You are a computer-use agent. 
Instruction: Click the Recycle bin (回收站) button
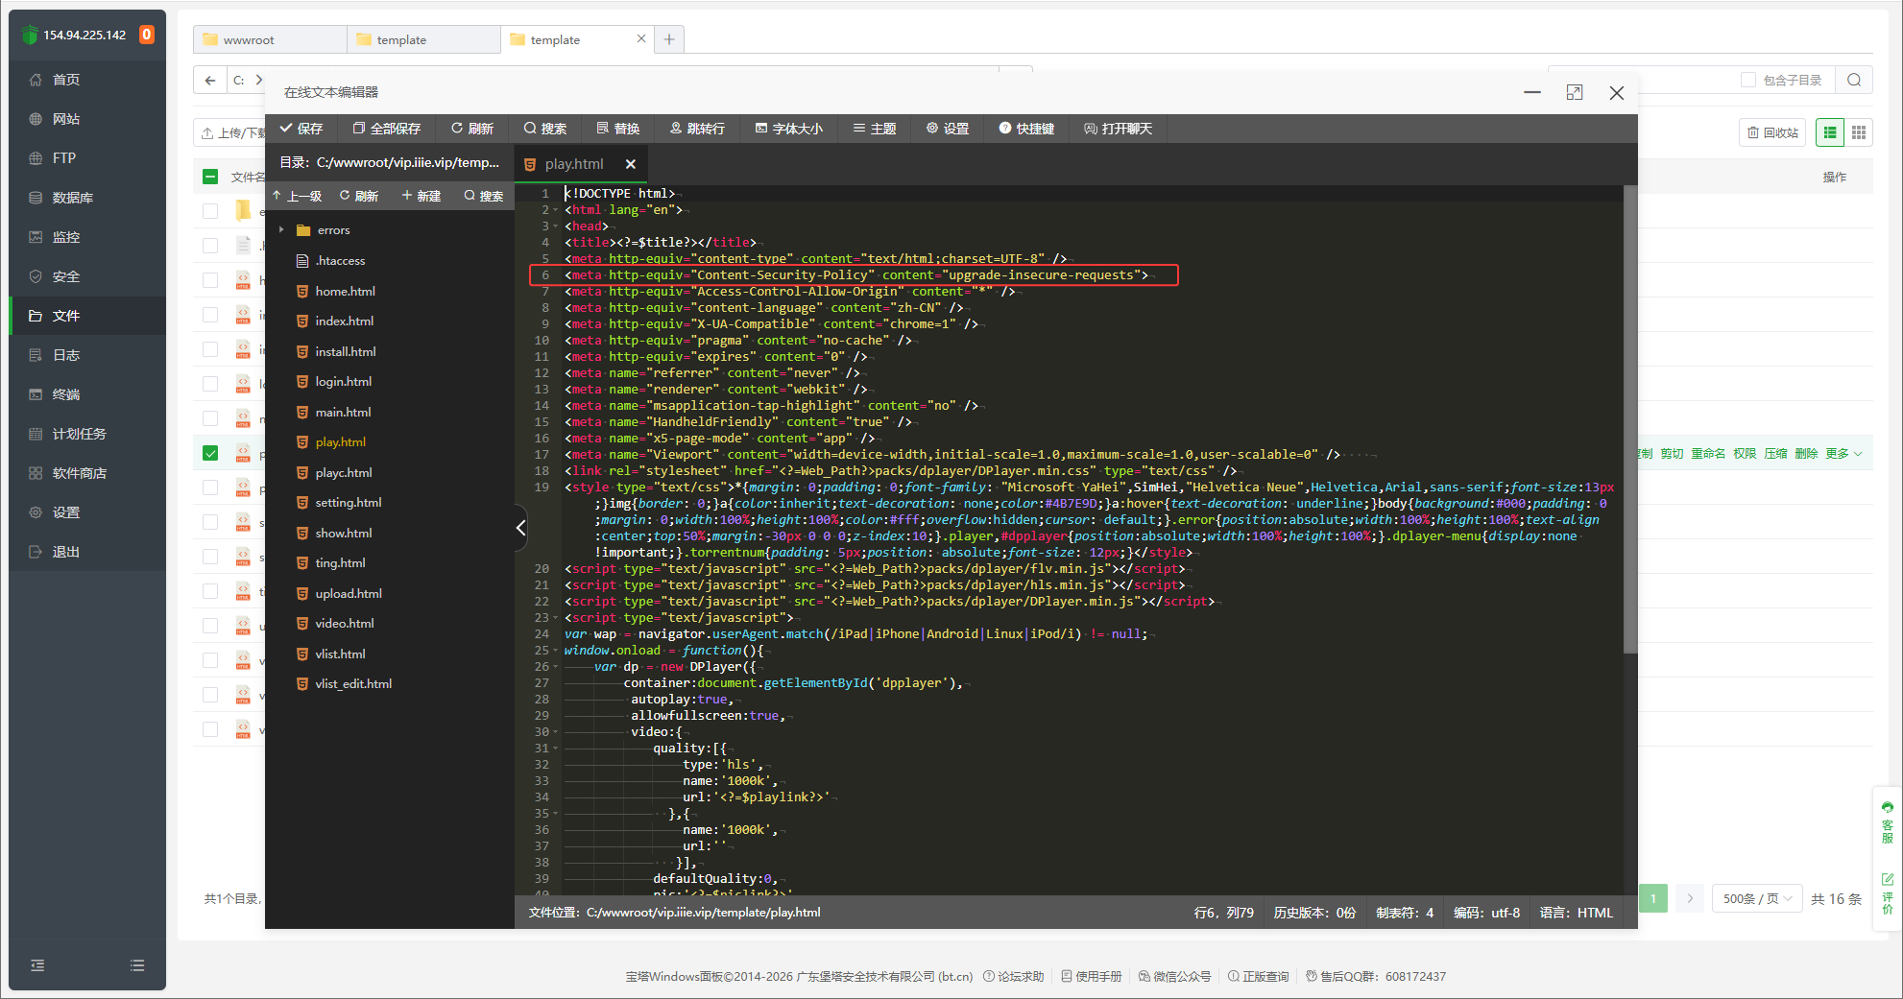point(1771,132)
